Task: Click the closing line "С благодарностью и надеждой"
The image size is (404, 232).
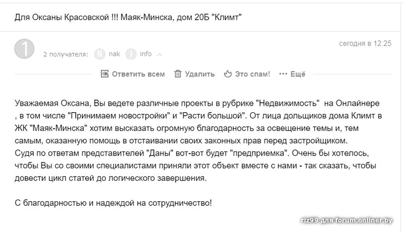Action: pyautogui.click(x=114, y=203)
